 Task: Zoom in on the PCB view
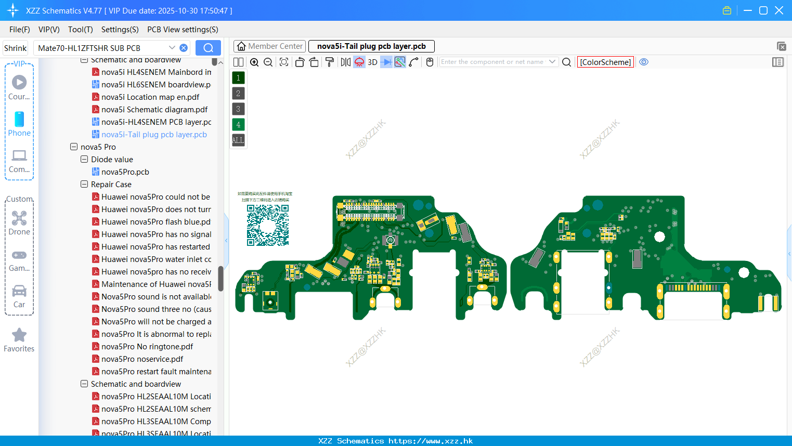tap(254, 62)
